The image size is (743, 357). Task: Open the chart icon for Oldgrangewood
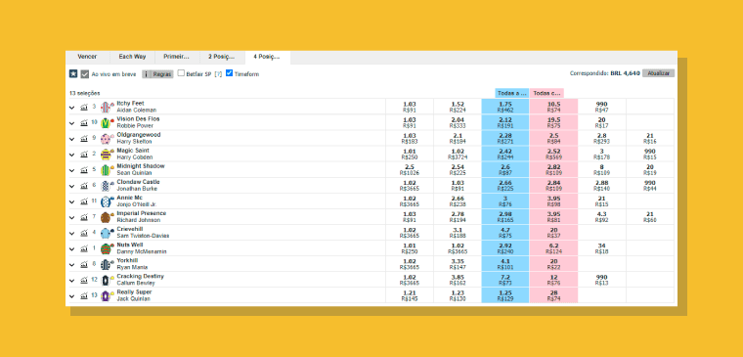[x=84, y=139]
